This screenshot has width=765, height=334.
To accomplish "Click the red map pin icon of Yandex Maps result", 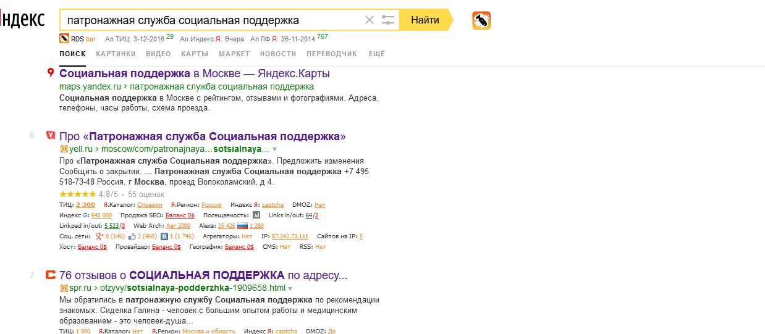I will (51, 73).
